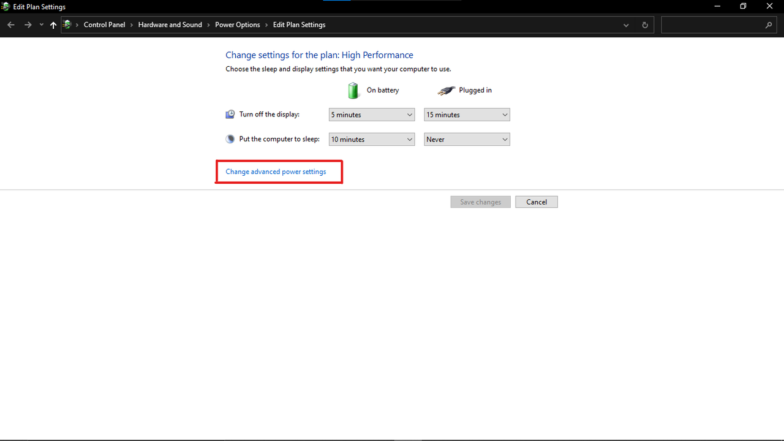Click the breadcrumb arrow after Control Panel
This screenshot has height=441, width=784.
(x=132, y=25)
